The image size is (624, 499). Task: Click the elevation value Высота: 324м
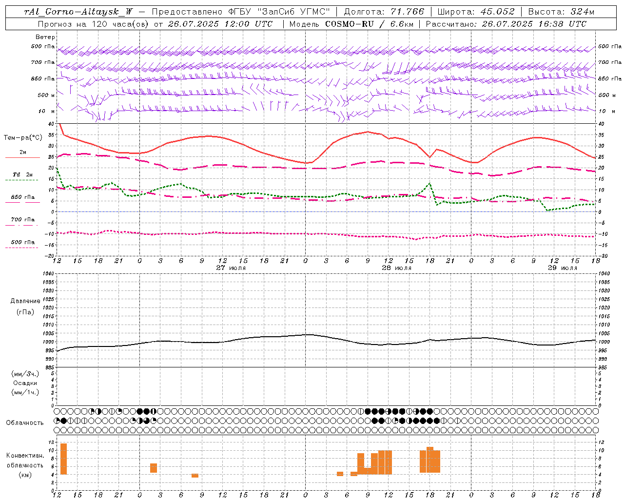coord(561,12)
